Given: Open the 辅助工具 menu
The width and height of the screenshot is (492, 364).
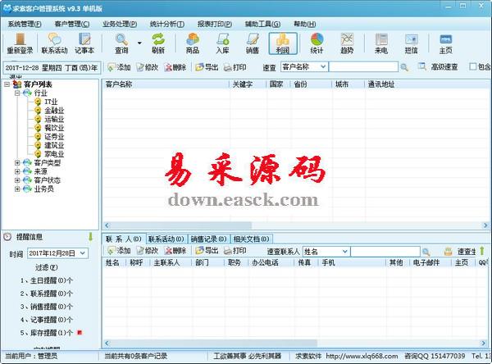Looking at the screenshot, I should [262, 24].
